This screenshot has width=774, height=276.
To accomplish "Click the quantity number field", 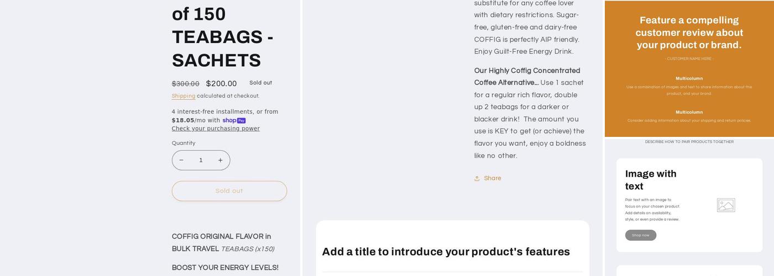I will [201, 160].
